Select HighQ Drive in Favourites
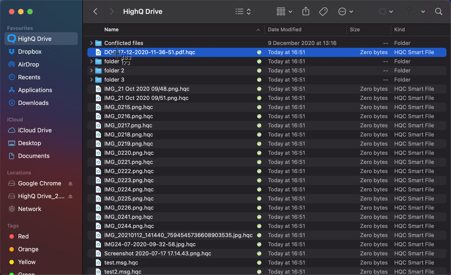 41,39
